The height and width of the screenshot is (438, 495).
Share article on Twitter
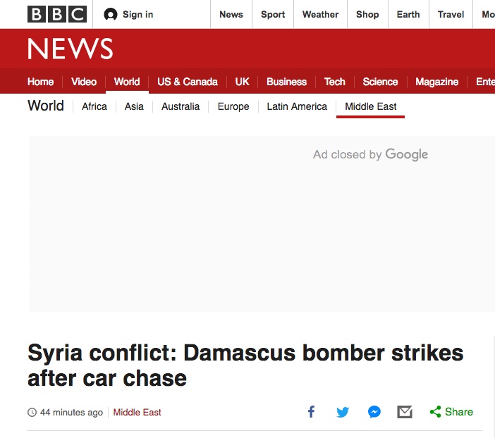pos(343,412)
